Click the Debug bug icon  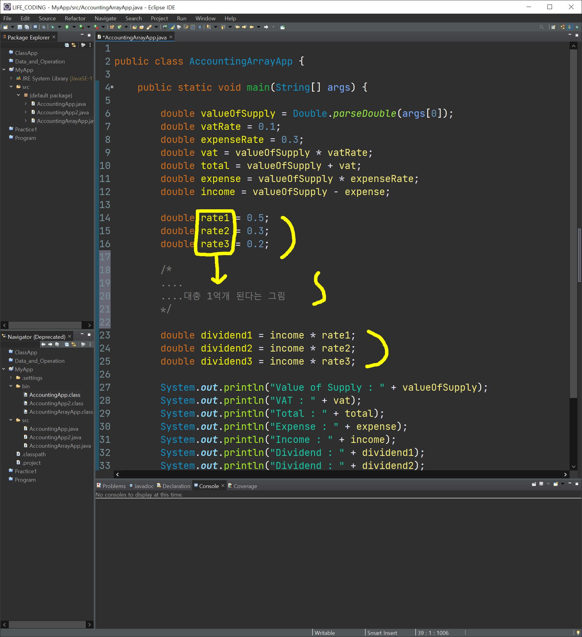coord(52,27)
